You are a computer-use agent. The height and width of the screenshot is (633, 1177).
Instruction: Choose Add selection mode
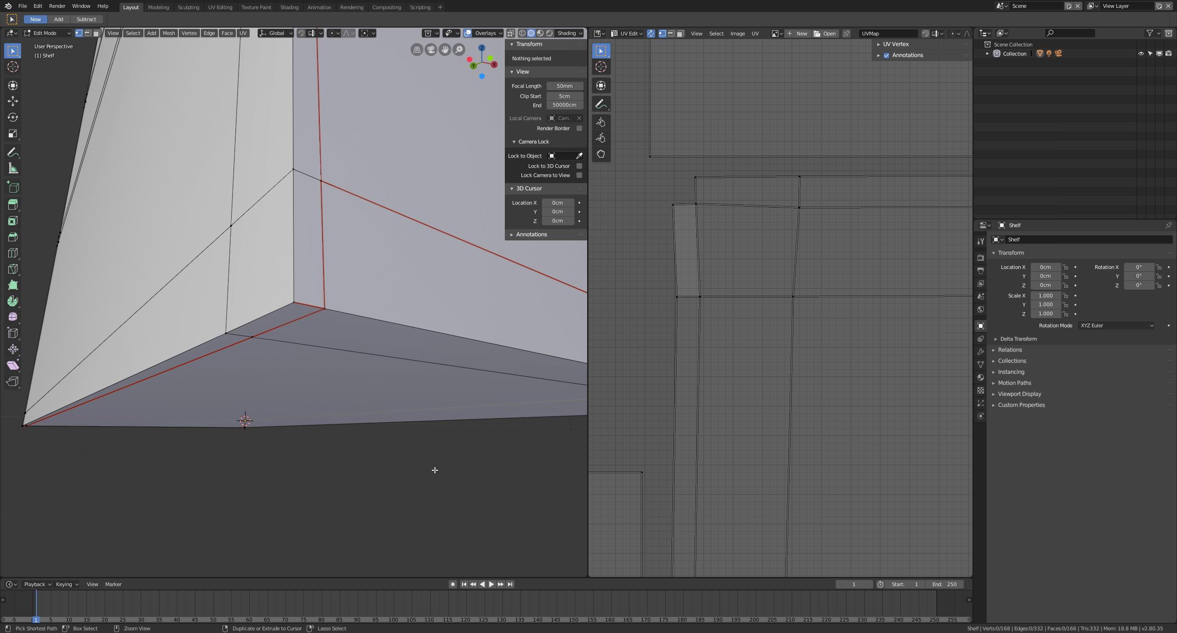pos(59,19)
